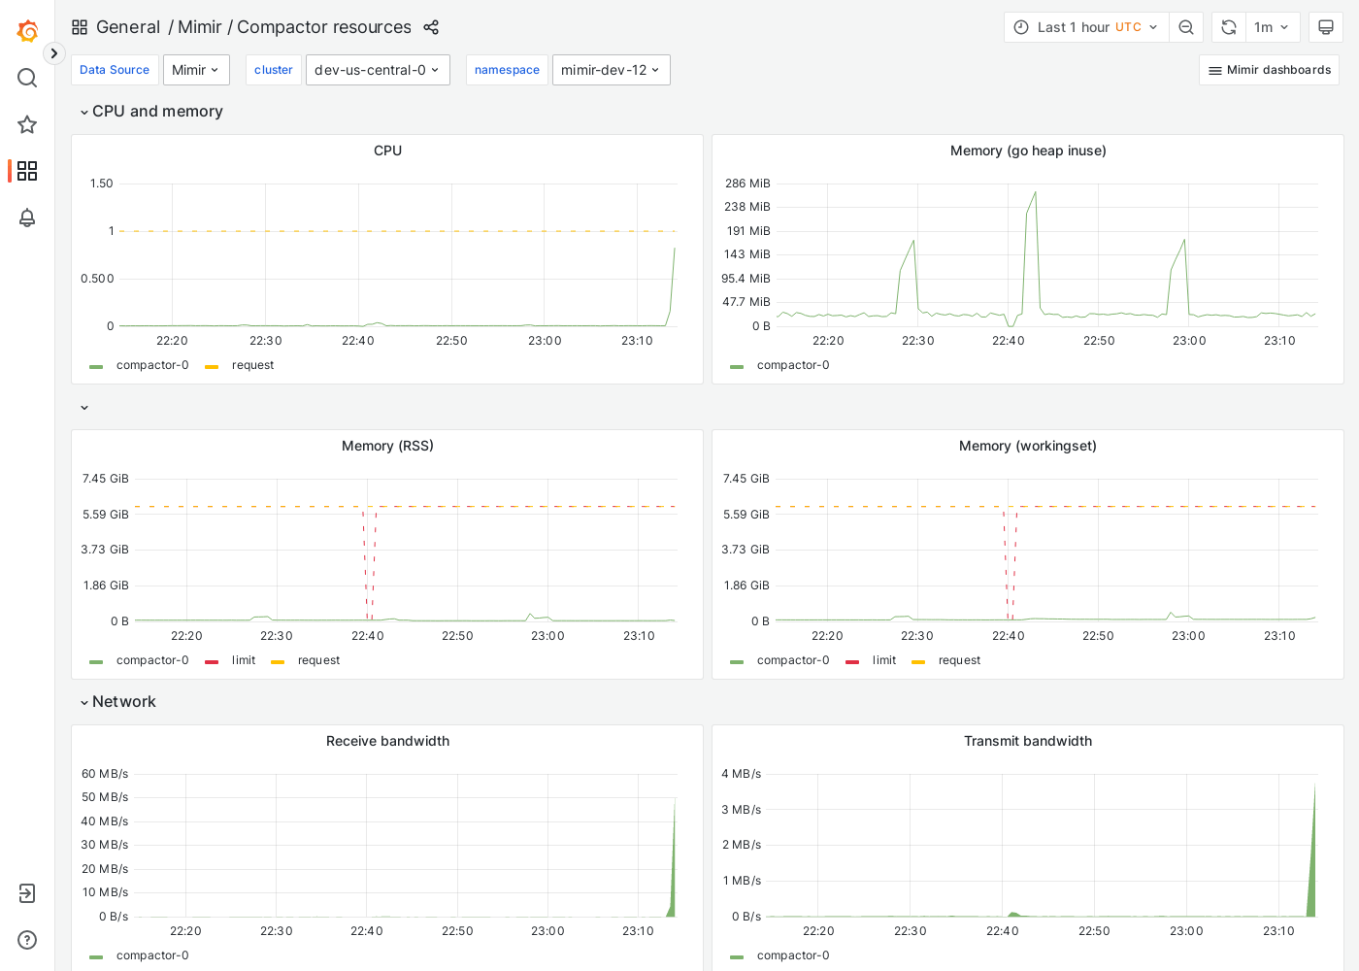Share the dashboard using the share icon
The width and height of the screenshot is (1359, 971).
coord(430,27)
